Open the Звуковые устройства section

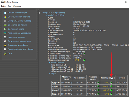pos(18,45)
